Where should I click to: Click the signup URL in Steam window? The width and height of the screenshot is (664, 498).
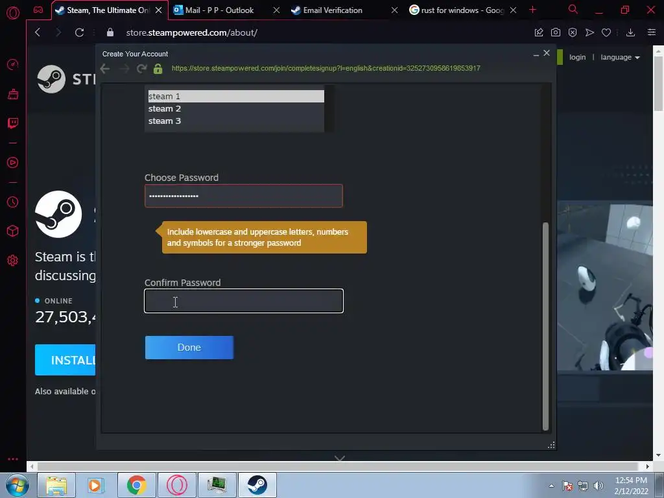click(x=326, y=68)
